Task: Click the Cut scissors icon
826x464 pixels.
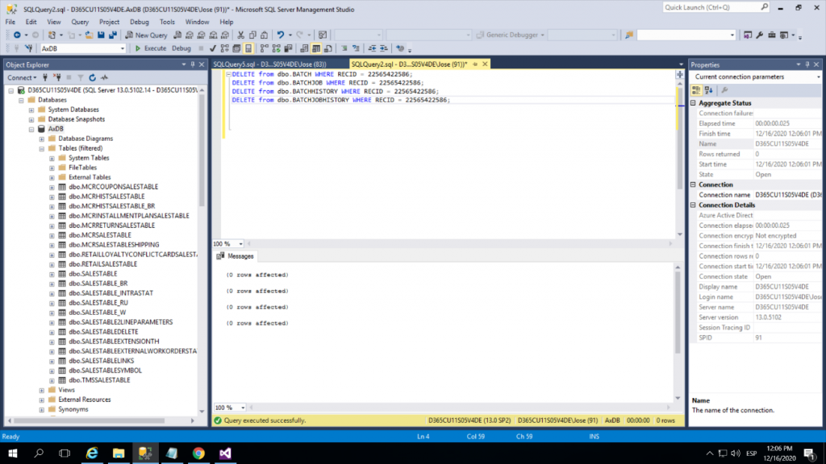Action: pos(240,35)
